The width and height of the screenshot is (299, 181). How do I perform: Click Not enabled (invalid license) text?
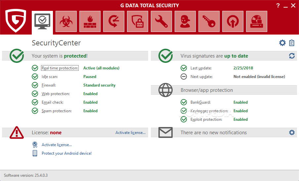[x=259, y=77]
